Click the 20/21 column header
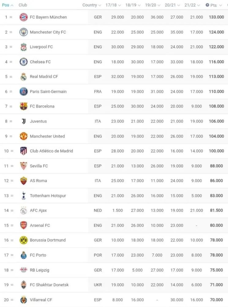This screenshot has width=228, height=307. 172,5
